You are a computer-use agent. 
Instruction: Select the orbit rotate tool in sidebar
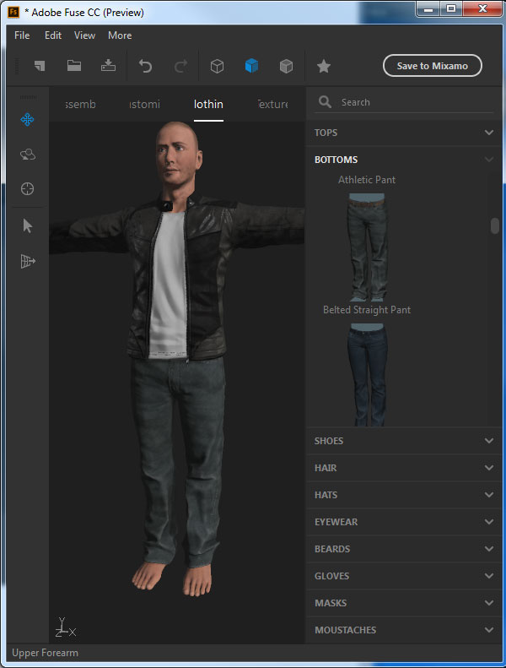click(27, 155)
